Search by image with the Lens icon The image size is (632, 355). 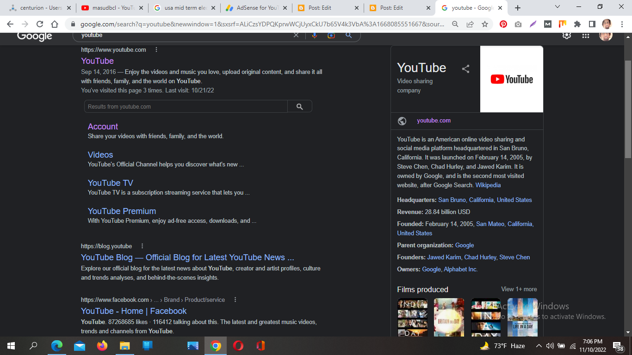[x=331, y=36]
